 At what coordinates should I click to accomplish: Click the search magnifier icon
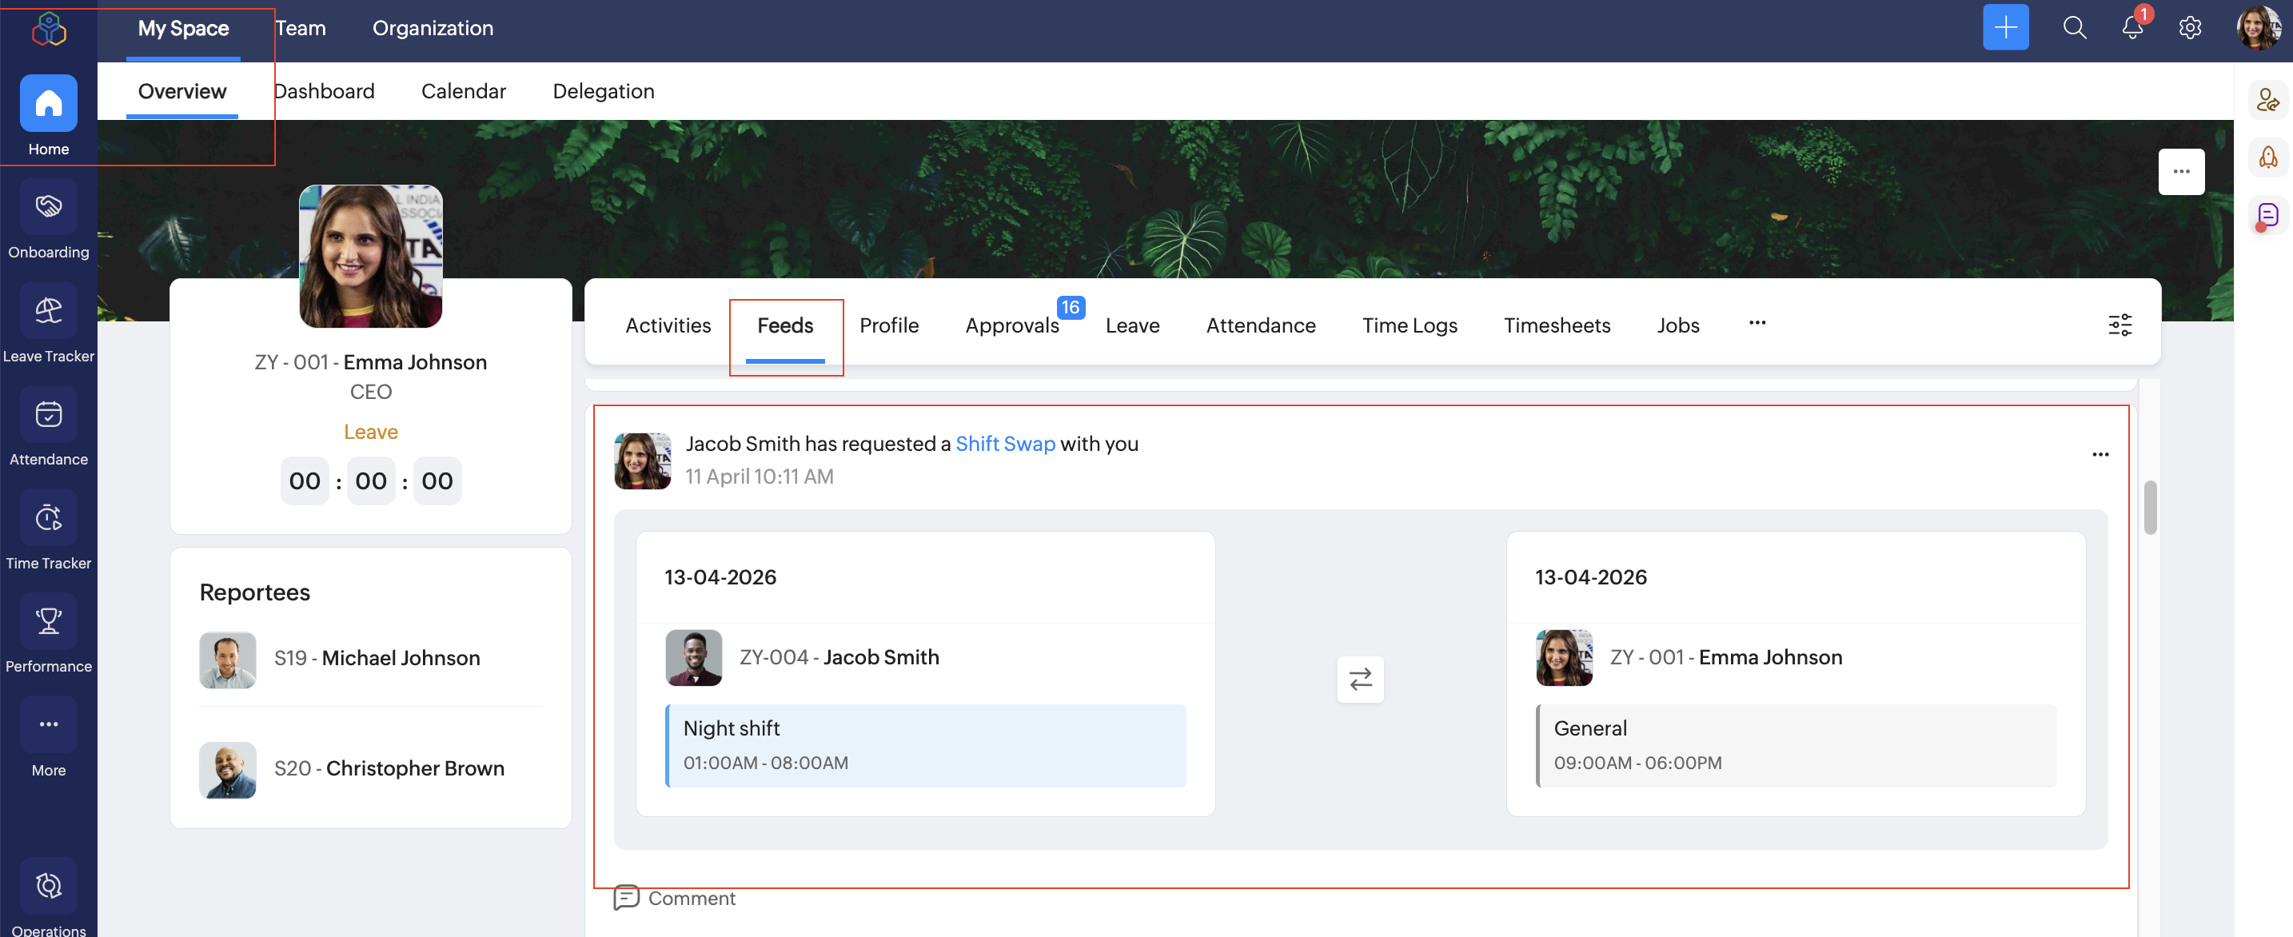2074,28
